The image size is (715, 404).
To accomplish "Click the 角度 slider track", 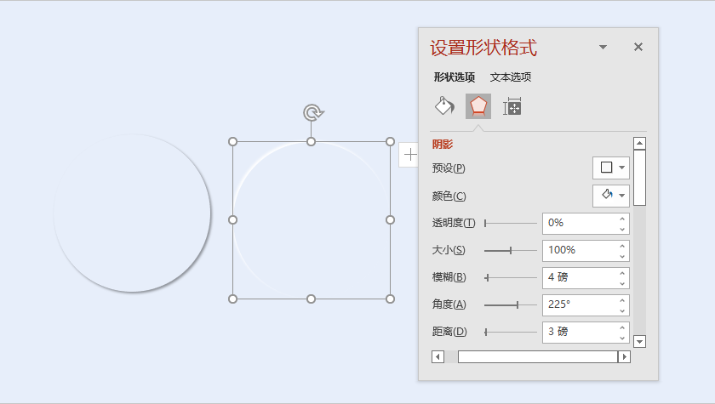I will (x=511, y=304).
